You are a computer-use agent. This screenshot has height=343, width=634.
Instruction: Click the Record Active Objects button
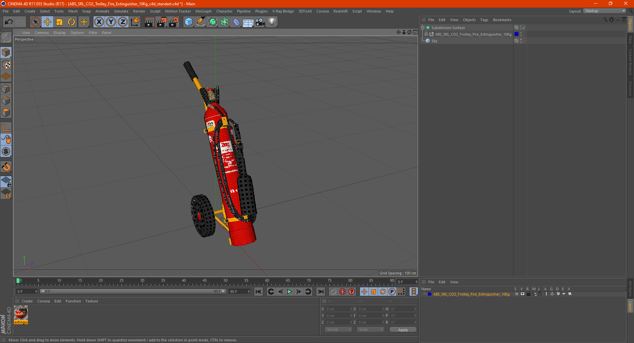click(333, 292)
